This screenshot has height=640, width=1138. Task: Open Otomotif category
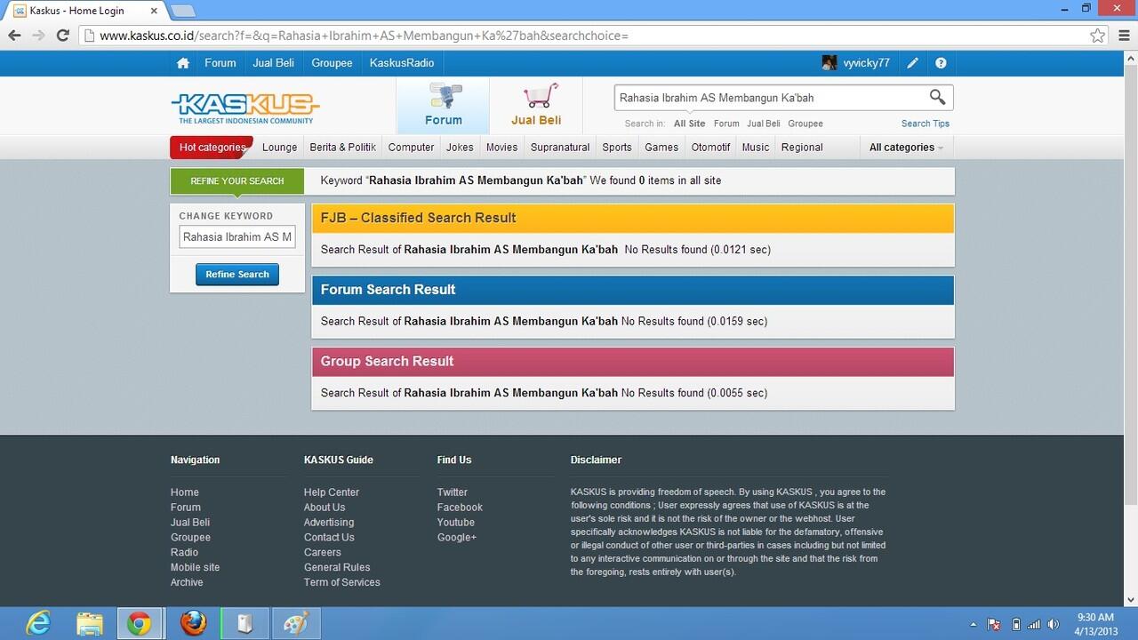point(710,148)
